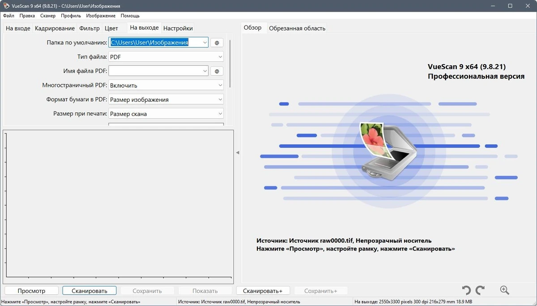
Task: Open the Размер при печати dropdown
Action: coord(166,114)
